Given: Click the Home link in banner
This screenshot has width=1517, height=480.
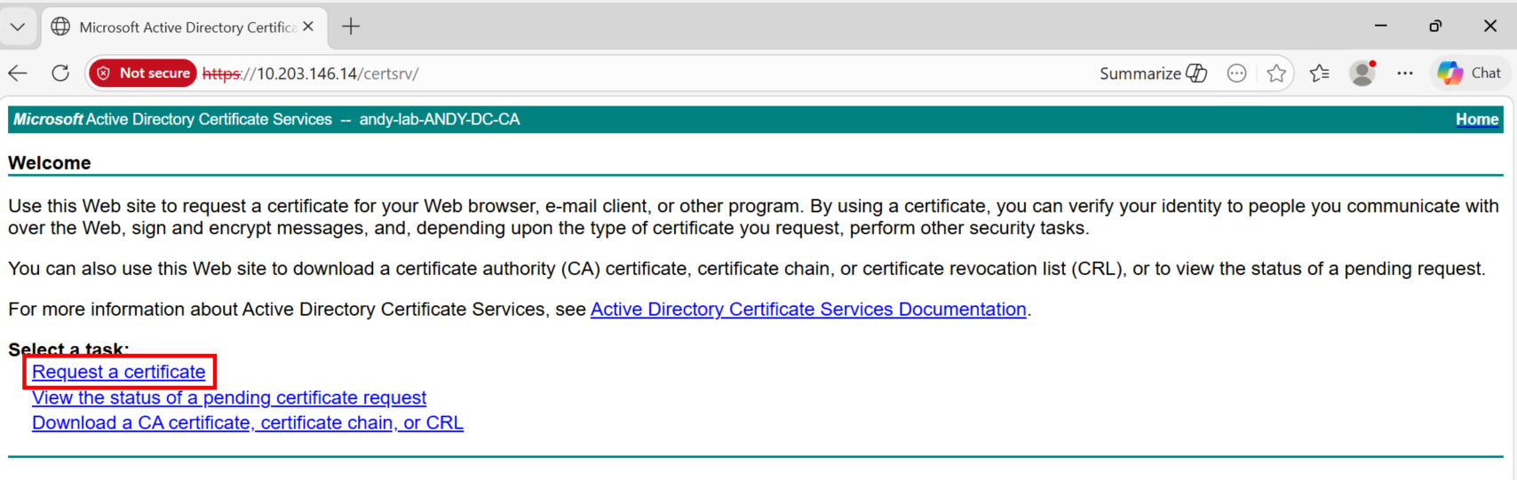Looking at the screenshot, I should [x=1476, y=120].
